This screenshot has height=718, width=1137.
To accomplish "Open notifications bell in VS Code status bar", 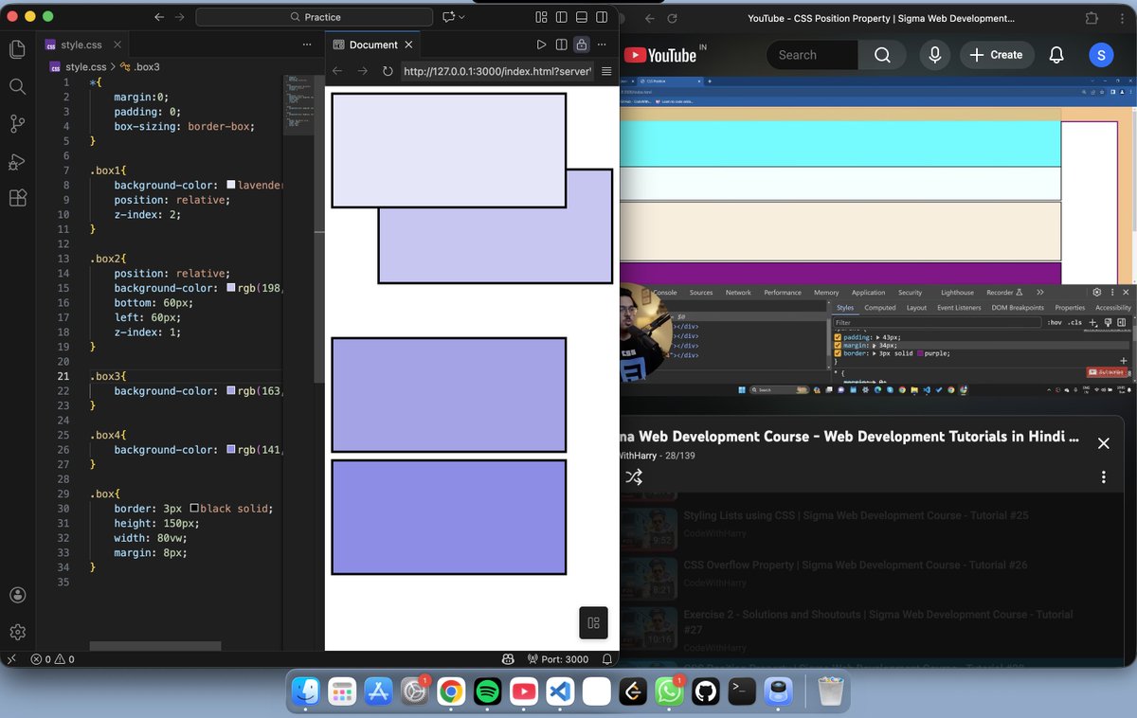I will (607, 659).
